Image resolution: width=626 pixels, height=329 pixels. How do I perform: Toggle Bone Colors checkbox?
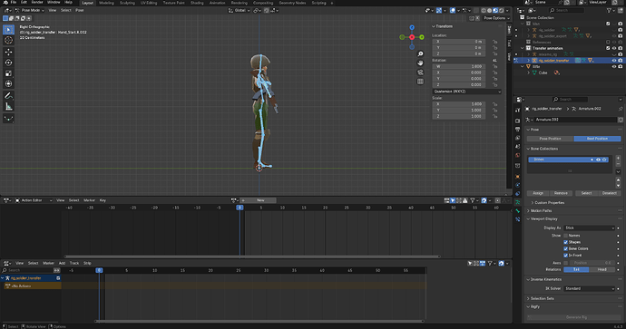pos(566,248)
